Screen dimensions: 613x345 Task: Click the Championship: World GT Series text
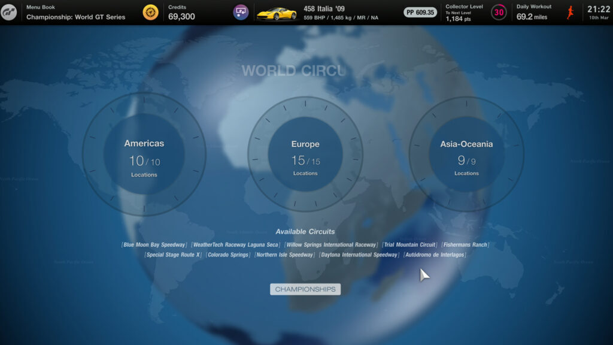[x=76, y=17]
